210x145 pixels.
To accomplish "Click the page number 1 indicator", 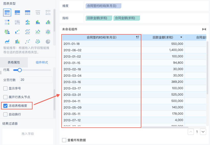I will 197,132.
